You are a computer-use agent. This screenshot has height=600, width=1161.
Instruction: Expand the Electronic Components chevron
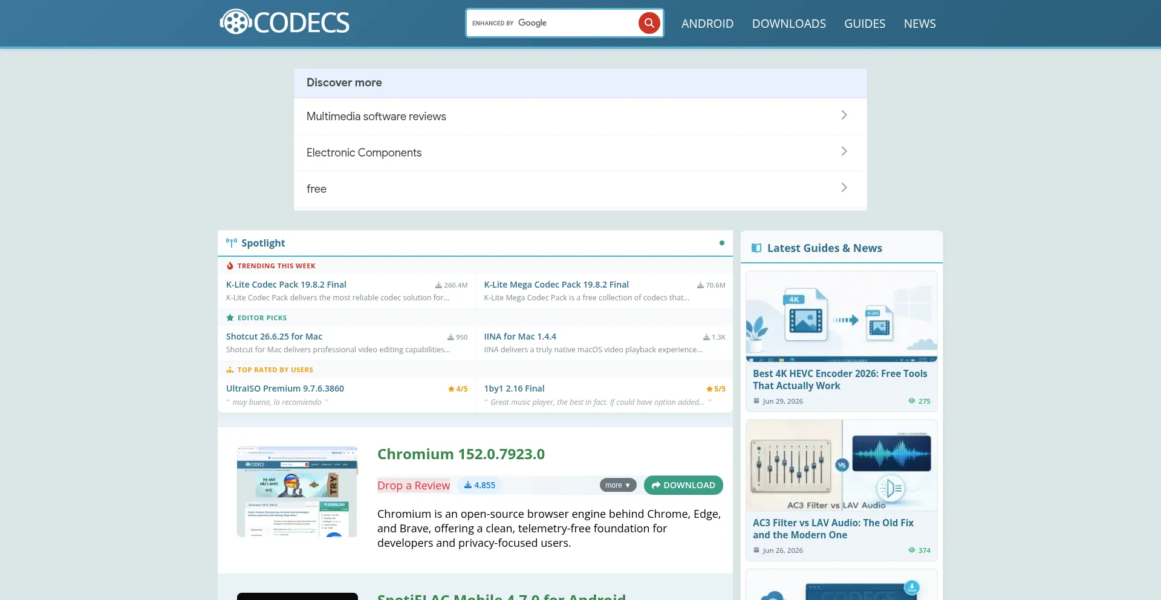(x=844, y=152)
